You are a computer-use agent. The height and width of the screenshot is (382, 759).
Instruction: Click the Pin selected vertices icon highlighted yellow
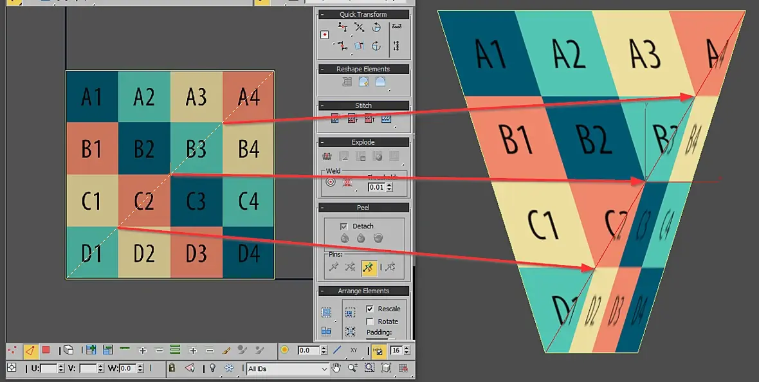point(369,267)
